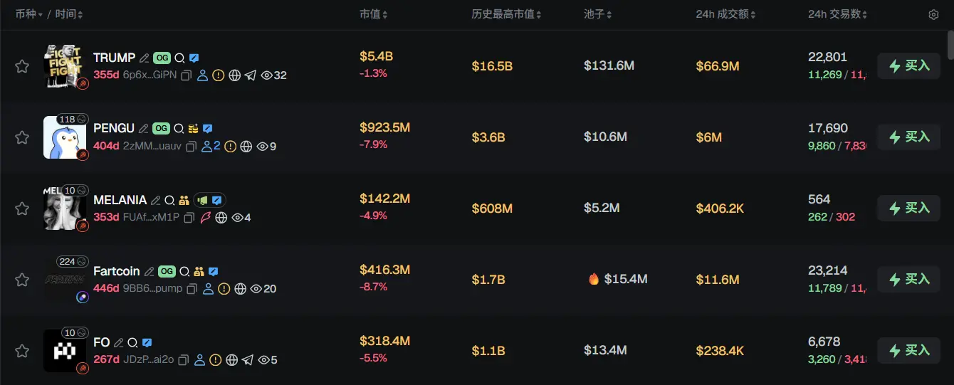
Task: Sort by 市值 column
Action: pyautogui.click(x=374, y=15)
